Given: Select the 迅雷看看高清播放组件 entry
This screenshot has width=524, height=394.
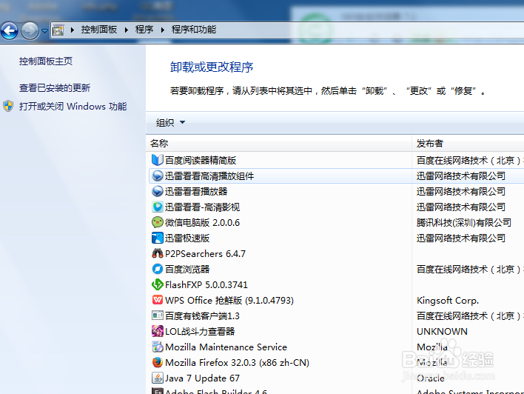Looking at the screenshot, I should click(x=209, y=176).
